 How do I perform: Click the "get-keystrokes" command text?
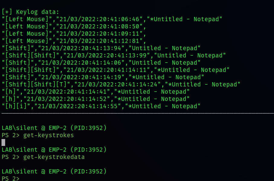pos(48,135)
